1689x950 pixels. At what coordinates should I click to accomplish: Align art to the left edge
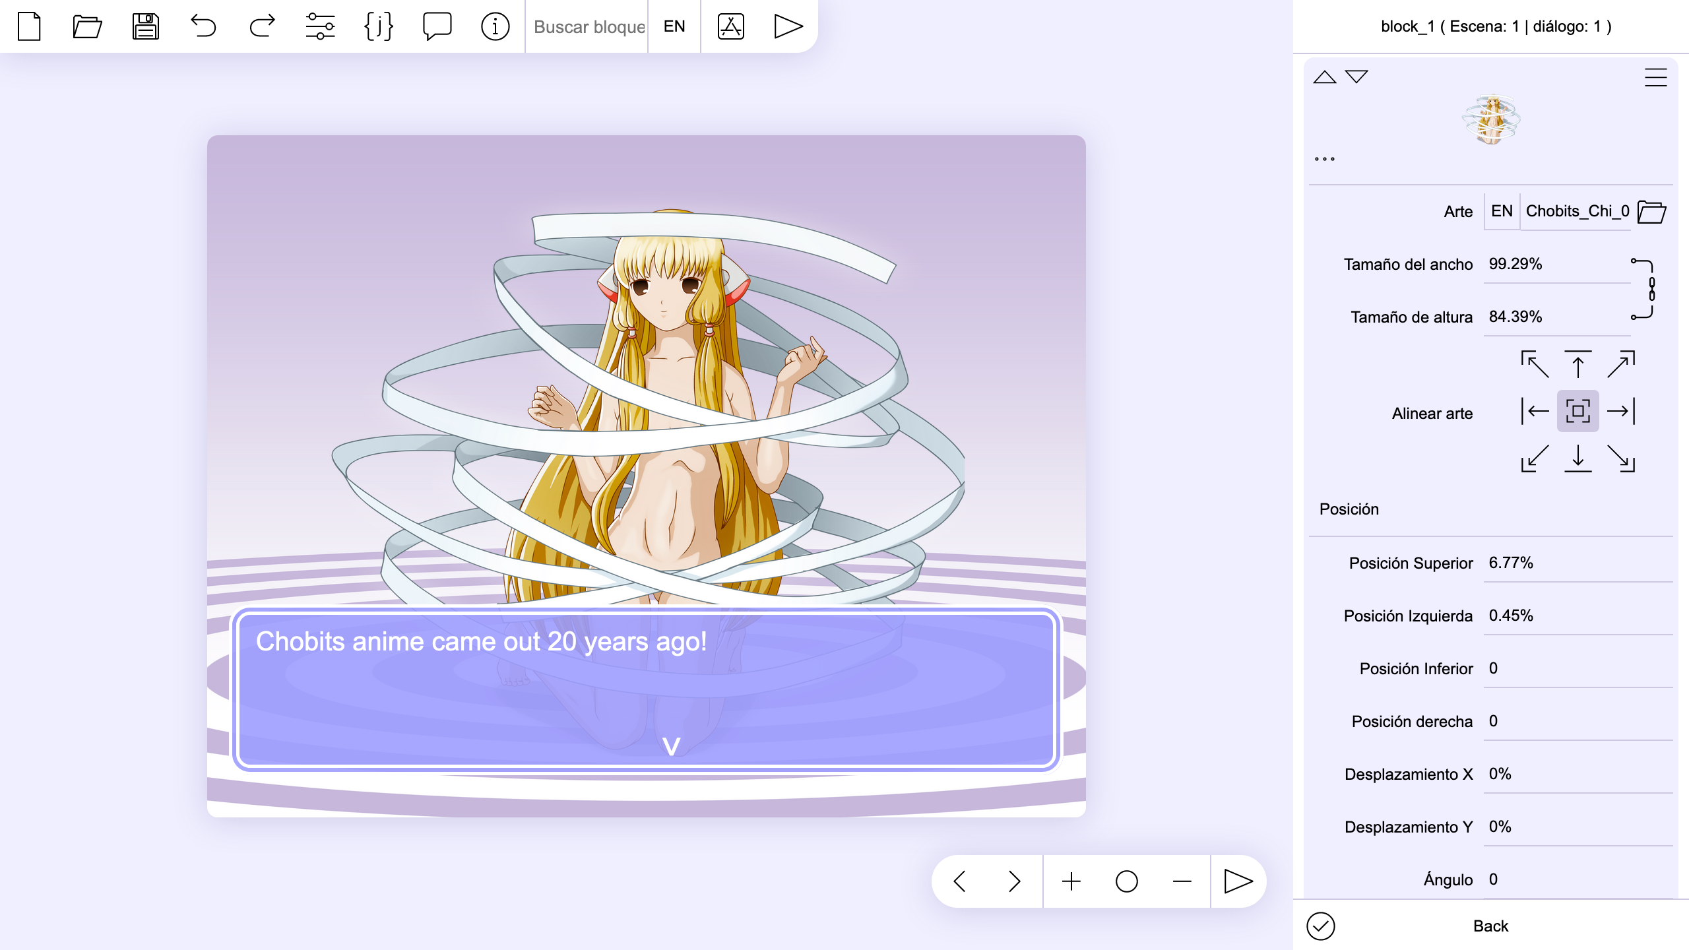(x=1535, y=411)
